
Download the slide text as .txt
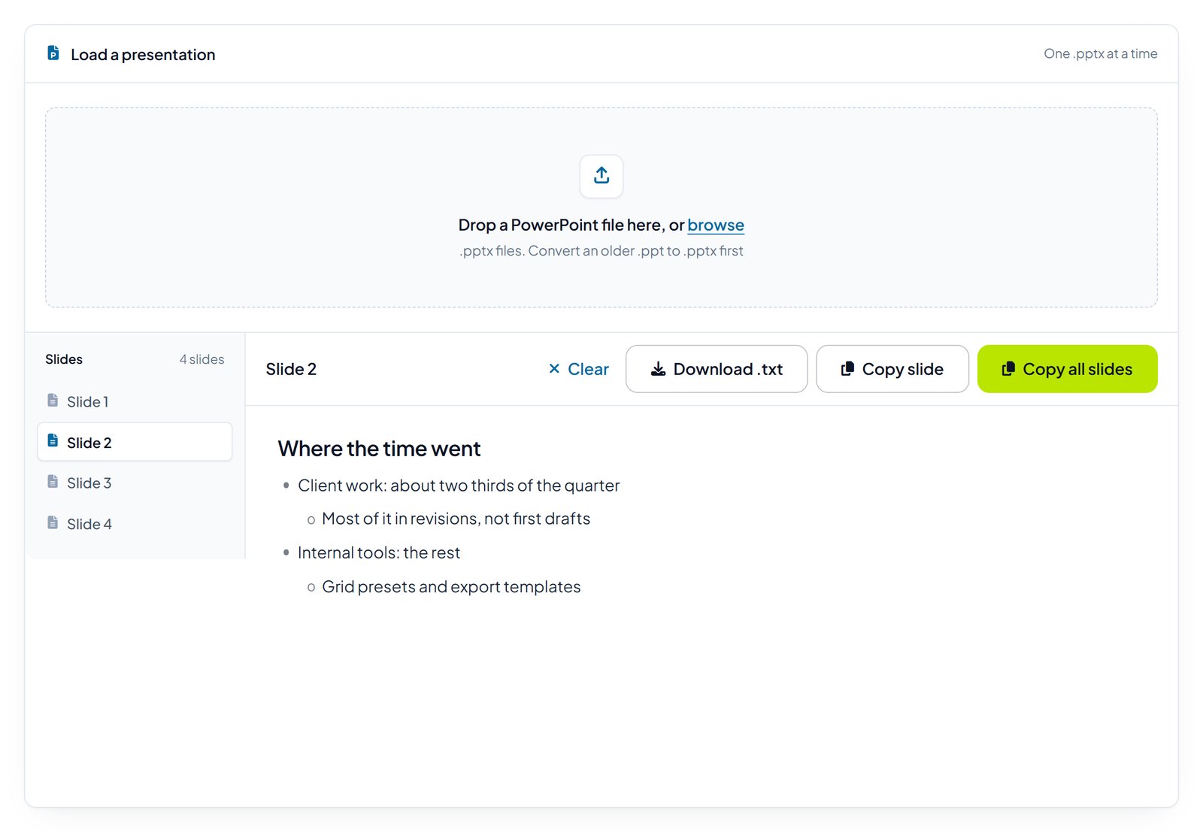coord(717,369)
